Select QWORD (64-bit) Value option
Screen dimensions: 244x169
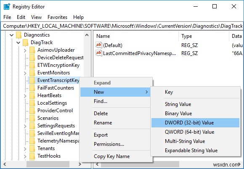(x=195, y=132)
